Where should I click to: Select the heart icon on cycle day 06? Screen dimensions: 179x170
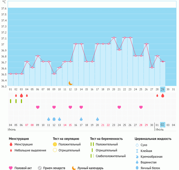(x=38, y=107)
